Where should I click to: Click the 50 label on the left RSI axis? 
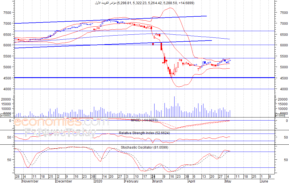9,137
